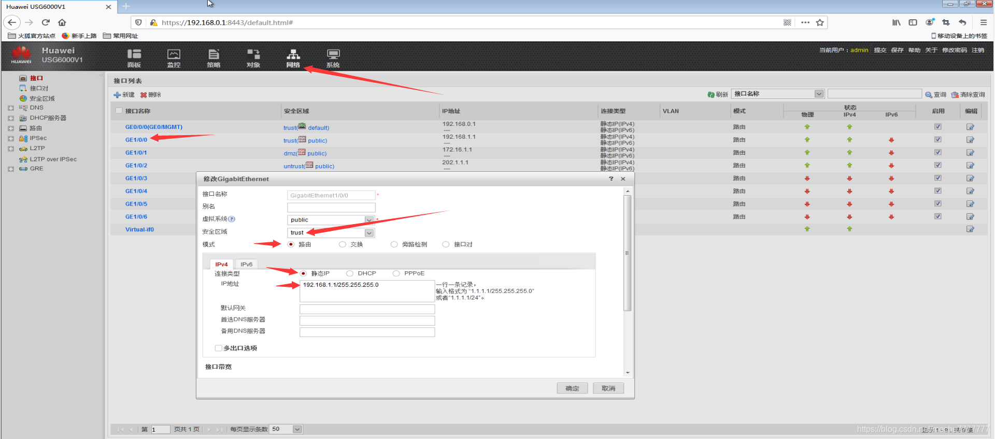The width and height of the screenshot is (995, 439).
Task: Click the 删除 delete icon
Action: coord(144,95)
